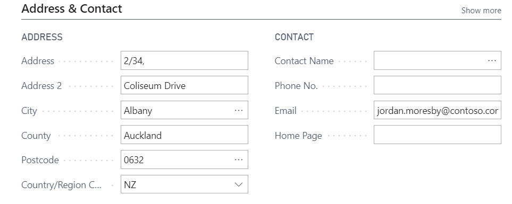Select the County field showing Auckland
The height and width of the screenshot is (204, 512).
tap(184, 135)
